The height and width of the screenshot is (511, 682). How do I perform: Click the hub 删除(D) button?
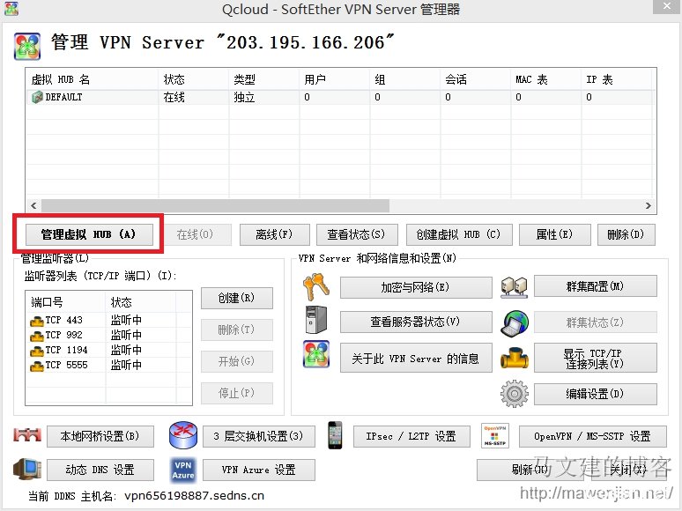click(x=626, y=235)
